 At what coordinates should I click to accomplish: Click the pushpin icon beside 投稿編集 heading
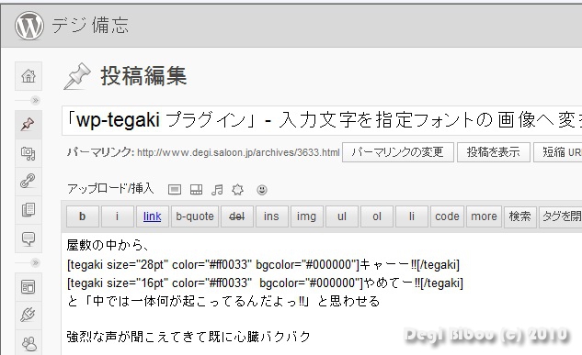(77, 76)
